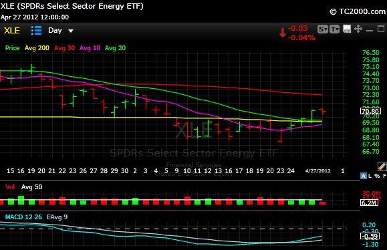Click the 76.50 price axis label
387x250 pixels.
[x=371, y=53]
